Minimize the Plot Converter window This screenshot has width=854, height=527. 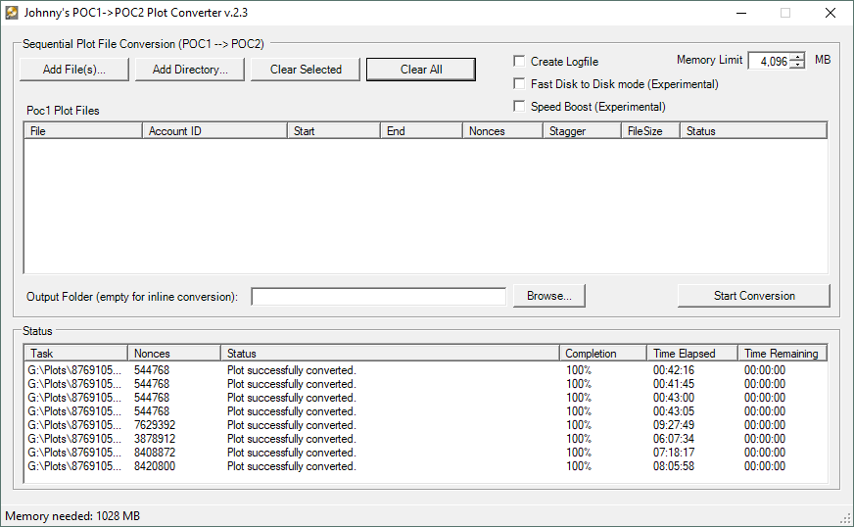tap(741, 13)
